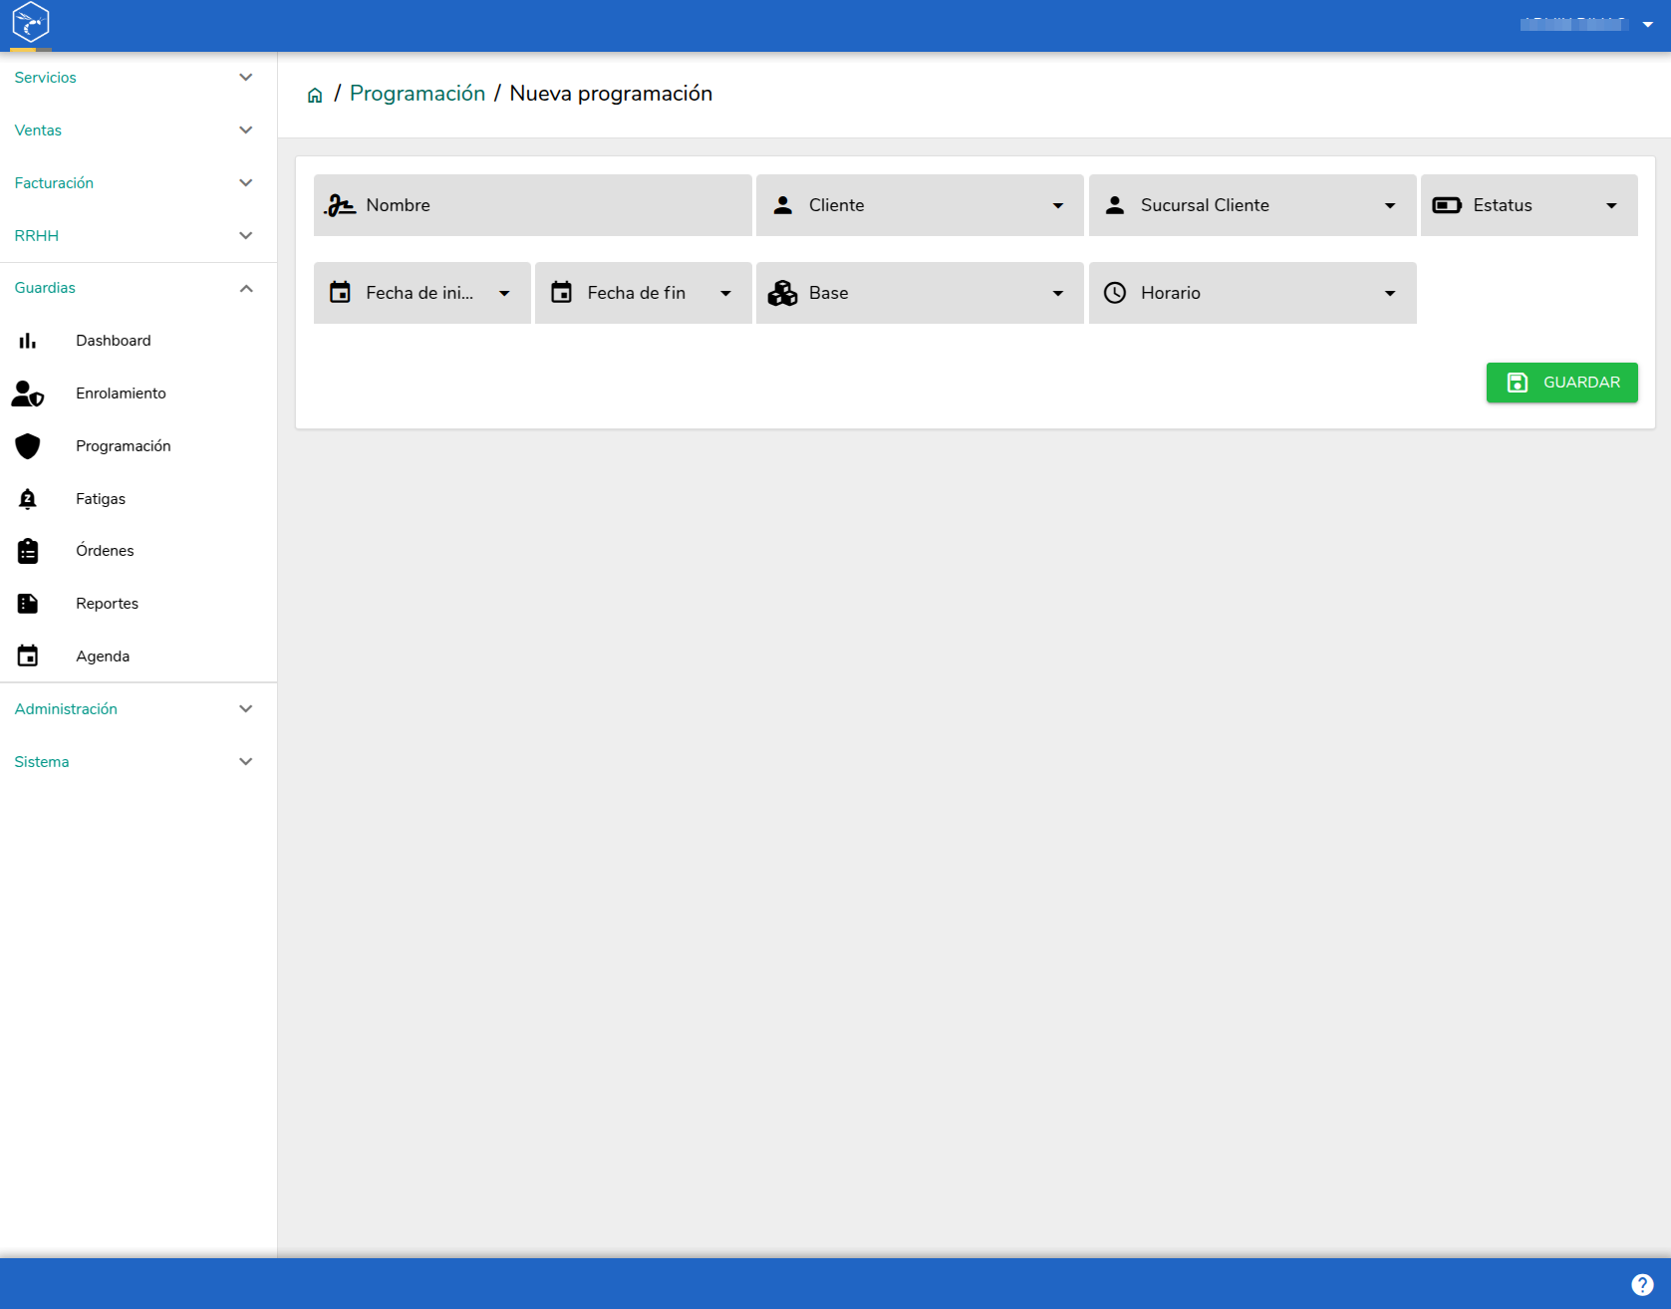Open the Horario dropdown

coord(1253,293)
